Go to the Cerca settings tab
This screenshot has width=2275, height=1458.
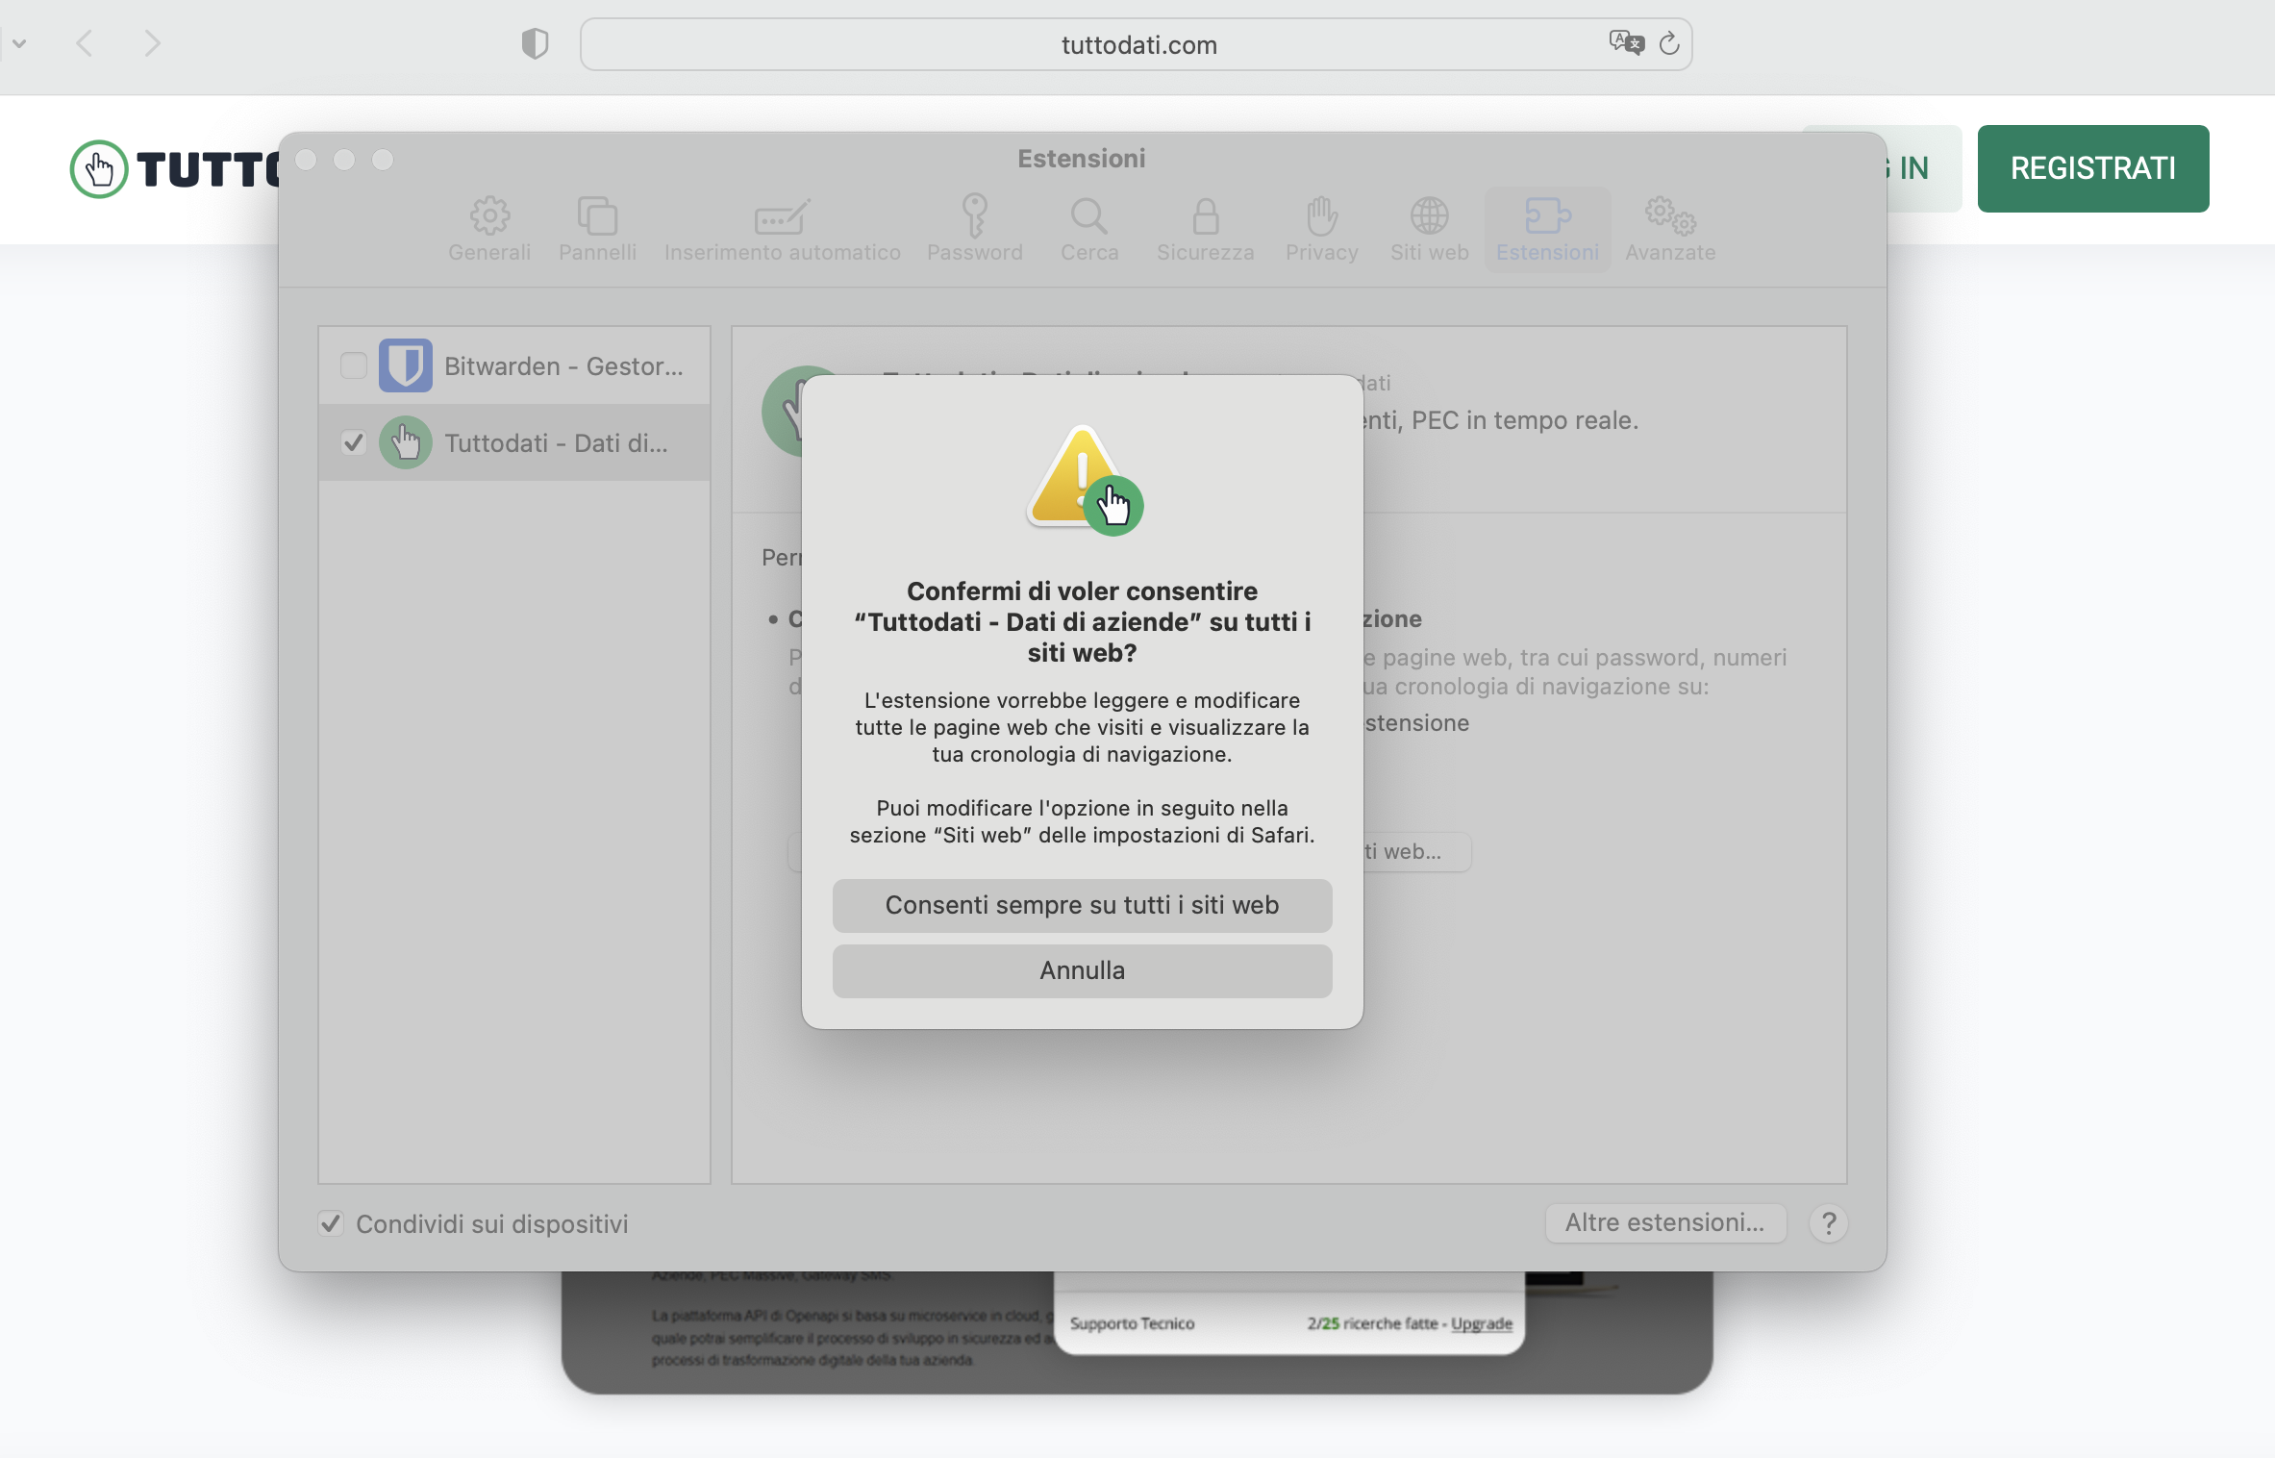point(1089,229)
